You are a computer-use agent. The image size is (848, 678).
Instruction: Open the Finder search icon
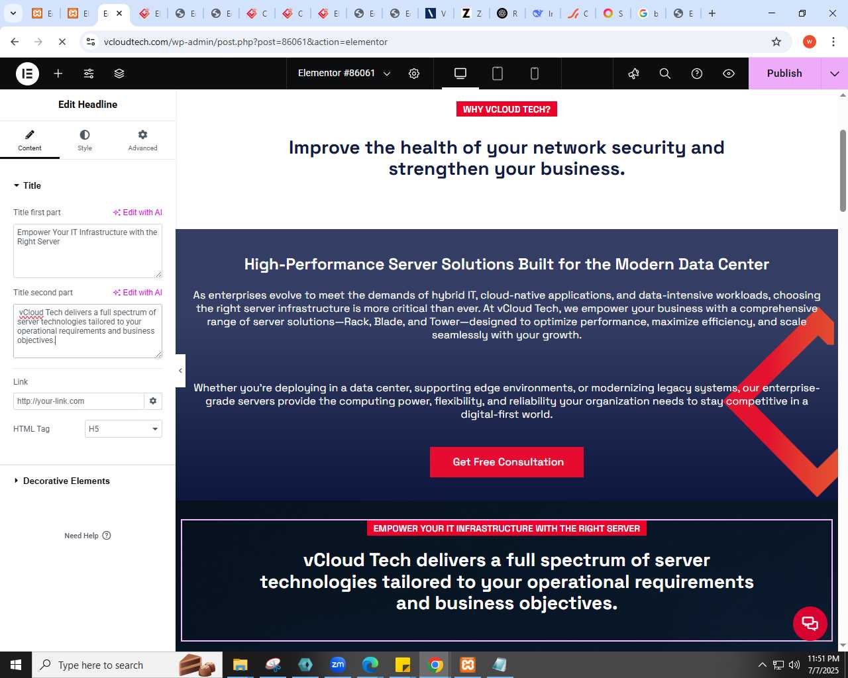point(665,73)
